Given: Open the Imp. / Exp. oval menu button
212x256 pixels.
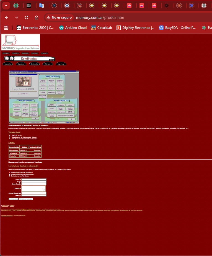Looking at the screenshot, I should (61, 64).
